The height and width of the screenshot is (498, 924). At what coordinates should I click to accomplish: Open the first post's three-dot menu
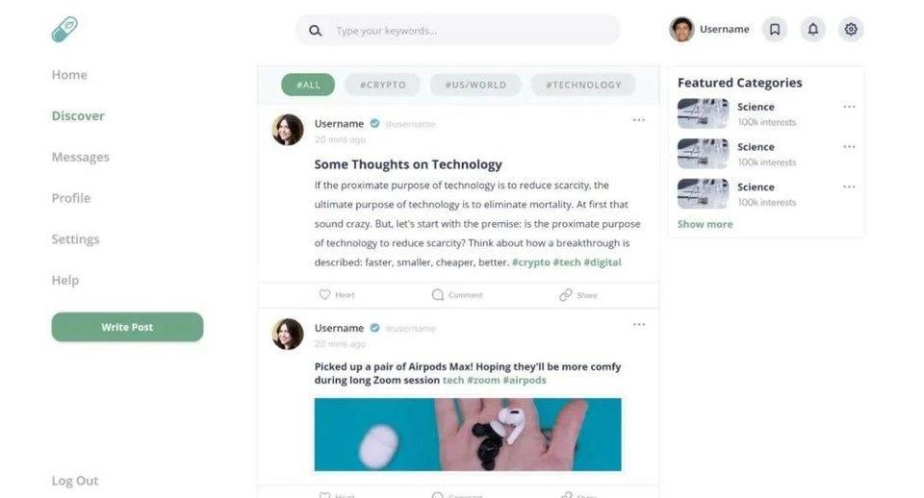[639, 120]
